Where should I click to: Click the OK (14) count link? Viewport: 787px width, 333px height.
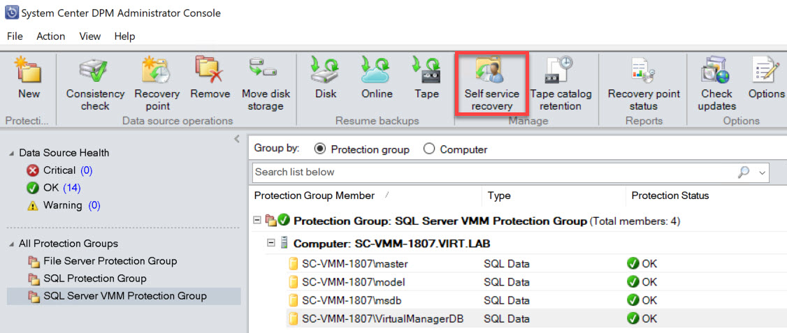coord(72,188)
